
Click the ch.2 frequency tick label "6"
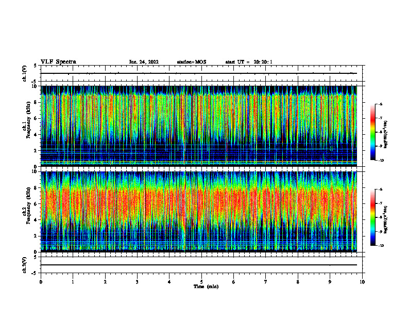(x=36, y=204)
